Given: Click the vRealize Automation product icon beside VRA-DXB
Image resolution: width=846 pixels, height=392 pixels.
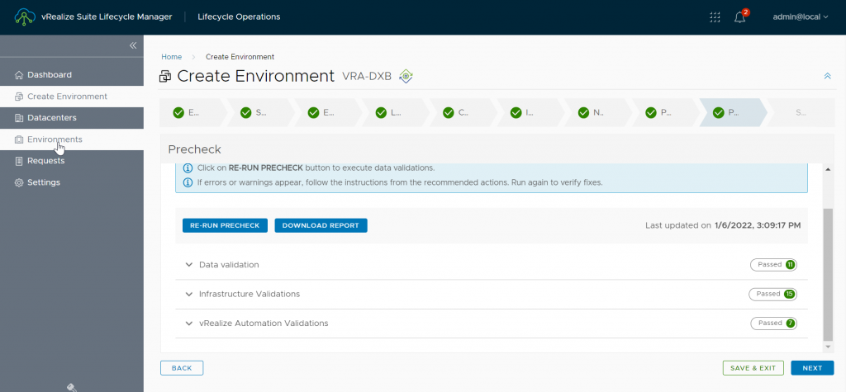Looking at the screenshot, I should 406,77.
